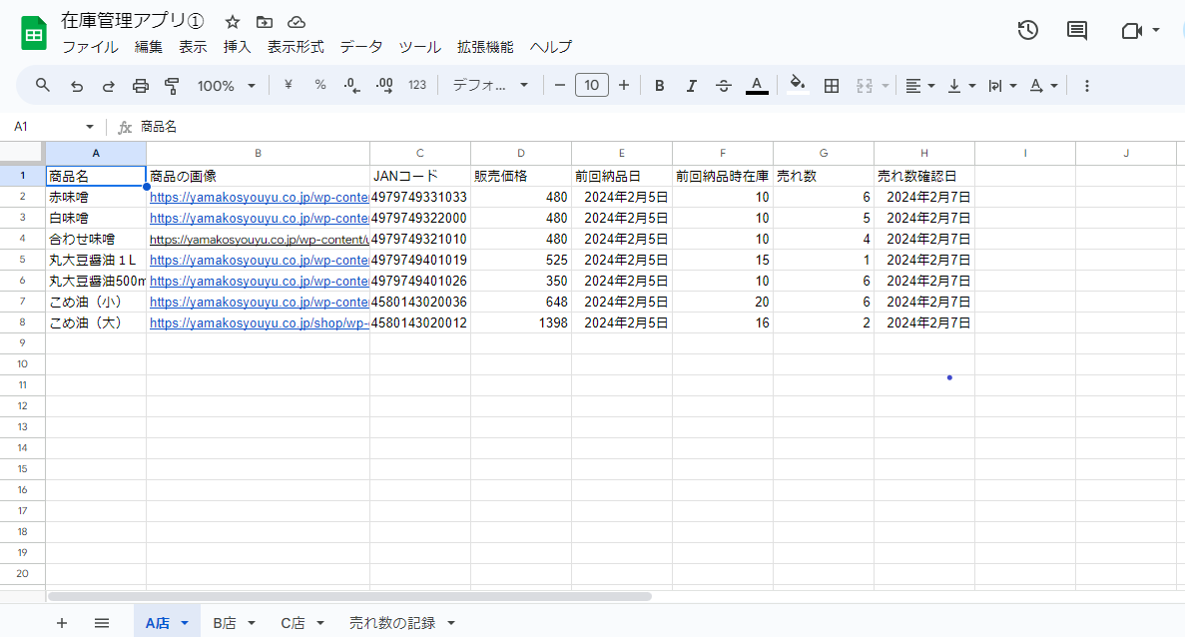Toggle bold formatting
The width and height of the screenshot is (1185, 637).
[659, 86]
